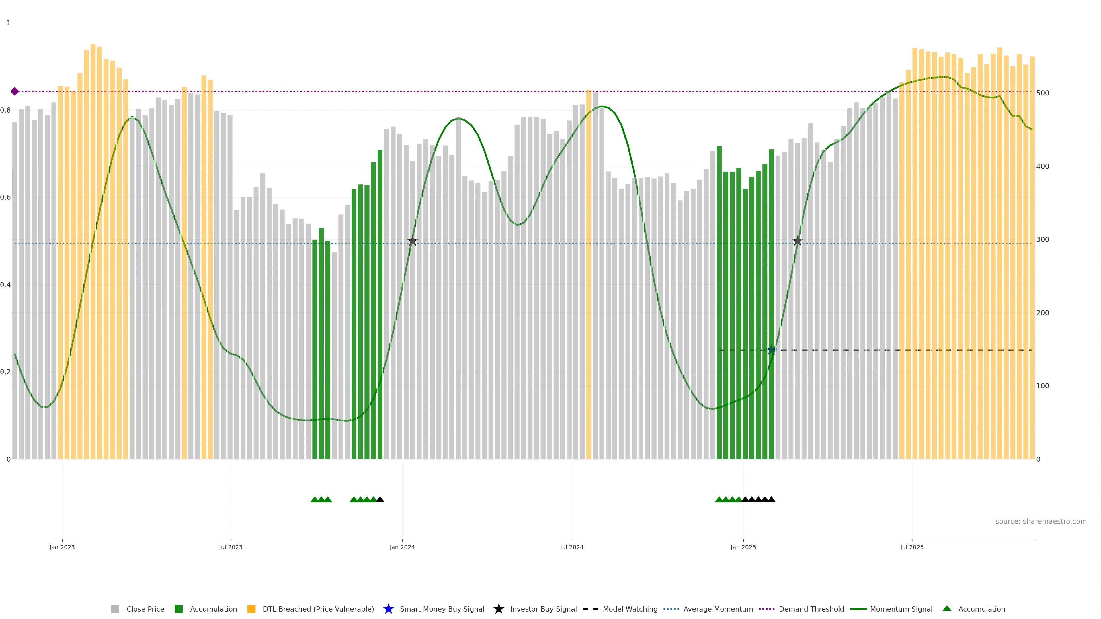Click the black Investor Buy Signal legend star
Screen dimensions: 1101x619
coord(498,609)
